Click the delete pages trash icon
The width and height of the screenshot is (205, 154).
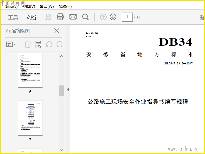[x=28, y=44]
